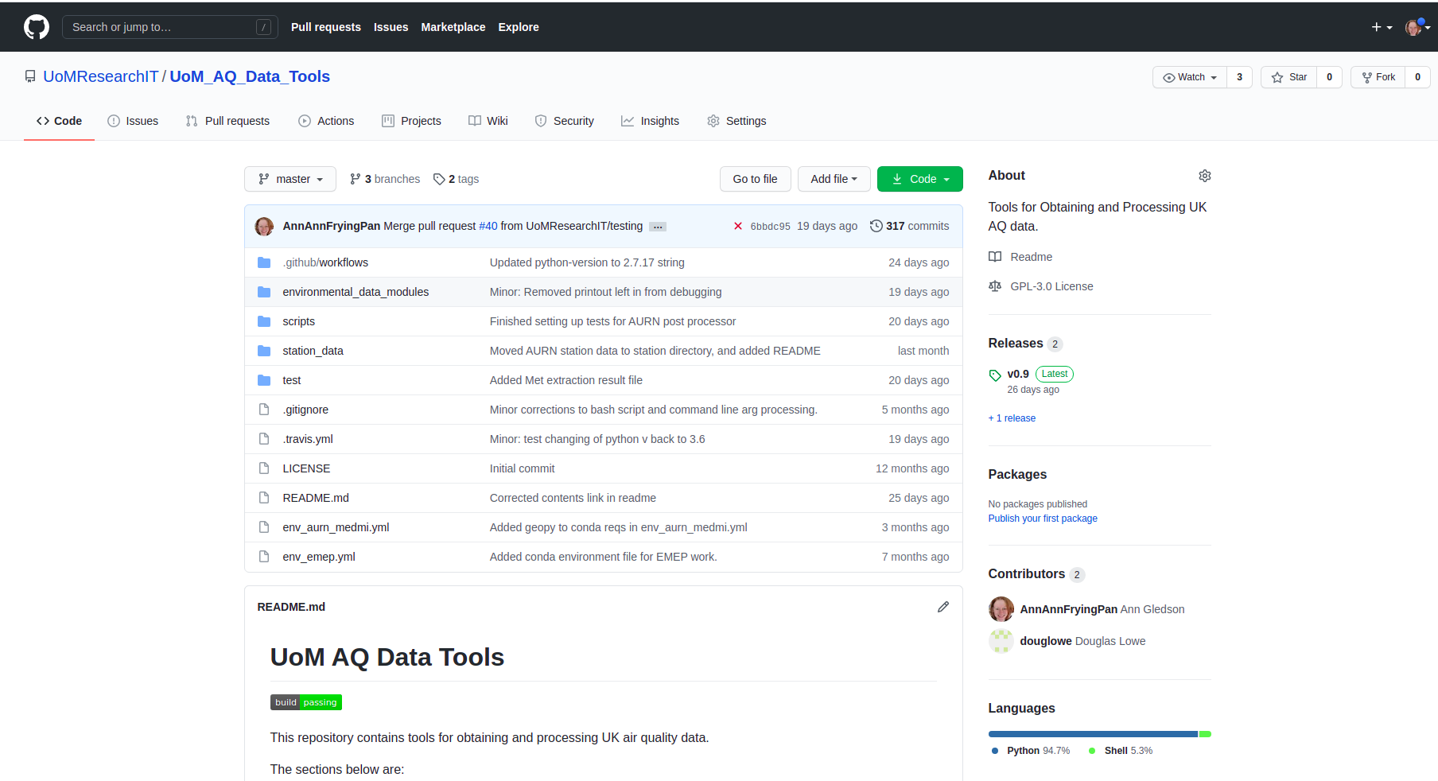This screenshot has height=781, width=1438.
Task: Click Go to file button
Action: tap(756, 179)
